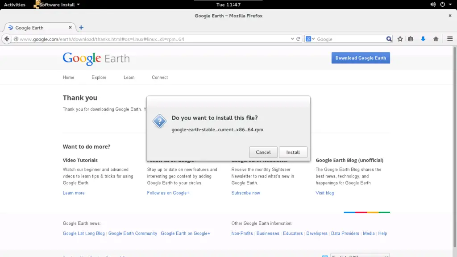Click the Google Earth Blog (unofficial) heading
Screen dimensions: 457x257
point(349,160)
